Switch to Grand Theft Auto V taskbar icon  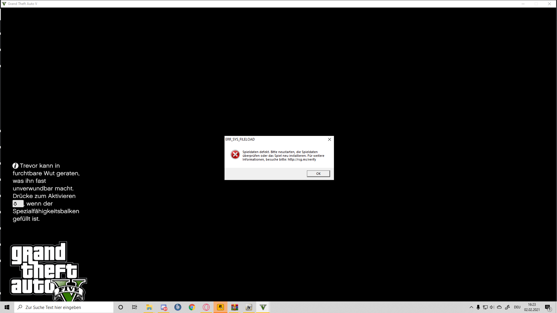(x=263, y=307)
